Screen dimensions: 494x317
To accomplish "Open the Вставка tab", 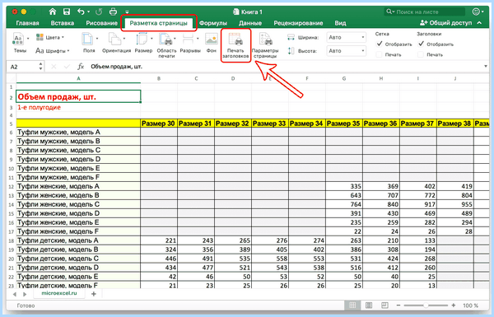I will point(62,23).
